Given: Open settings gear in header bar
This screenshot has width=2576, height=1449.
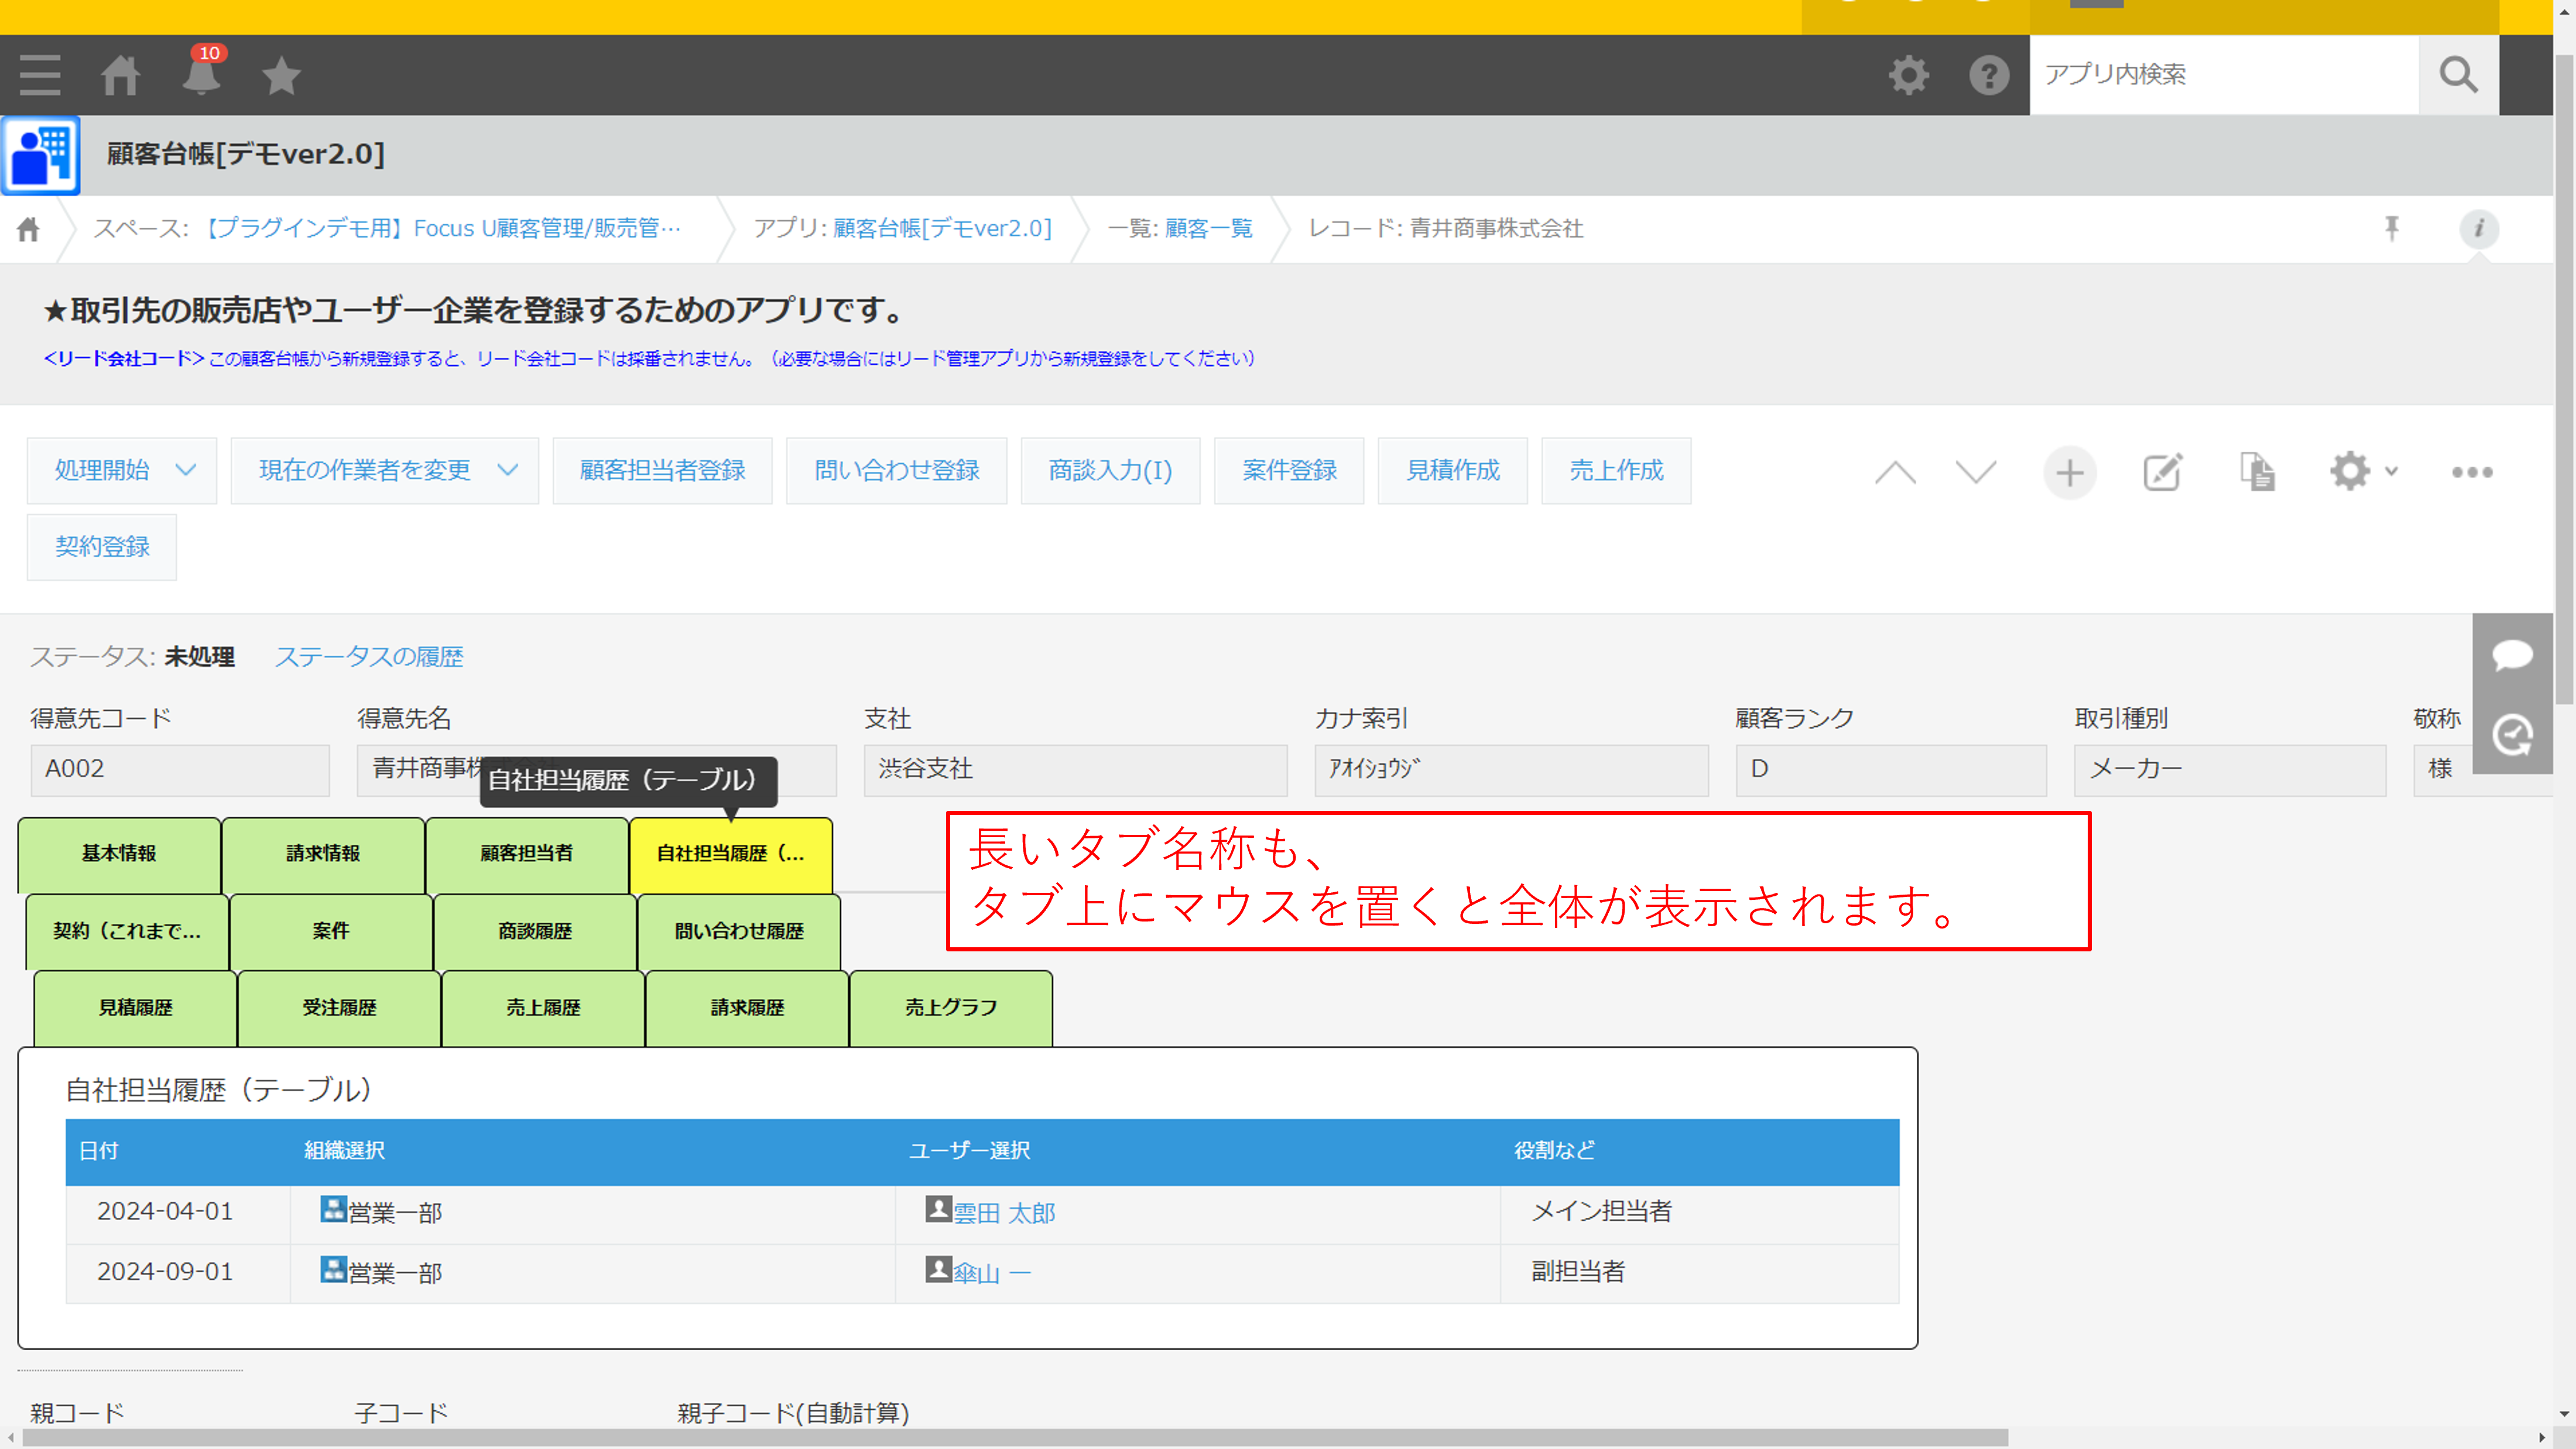Looking at the screenshot, I should 1908,75.
